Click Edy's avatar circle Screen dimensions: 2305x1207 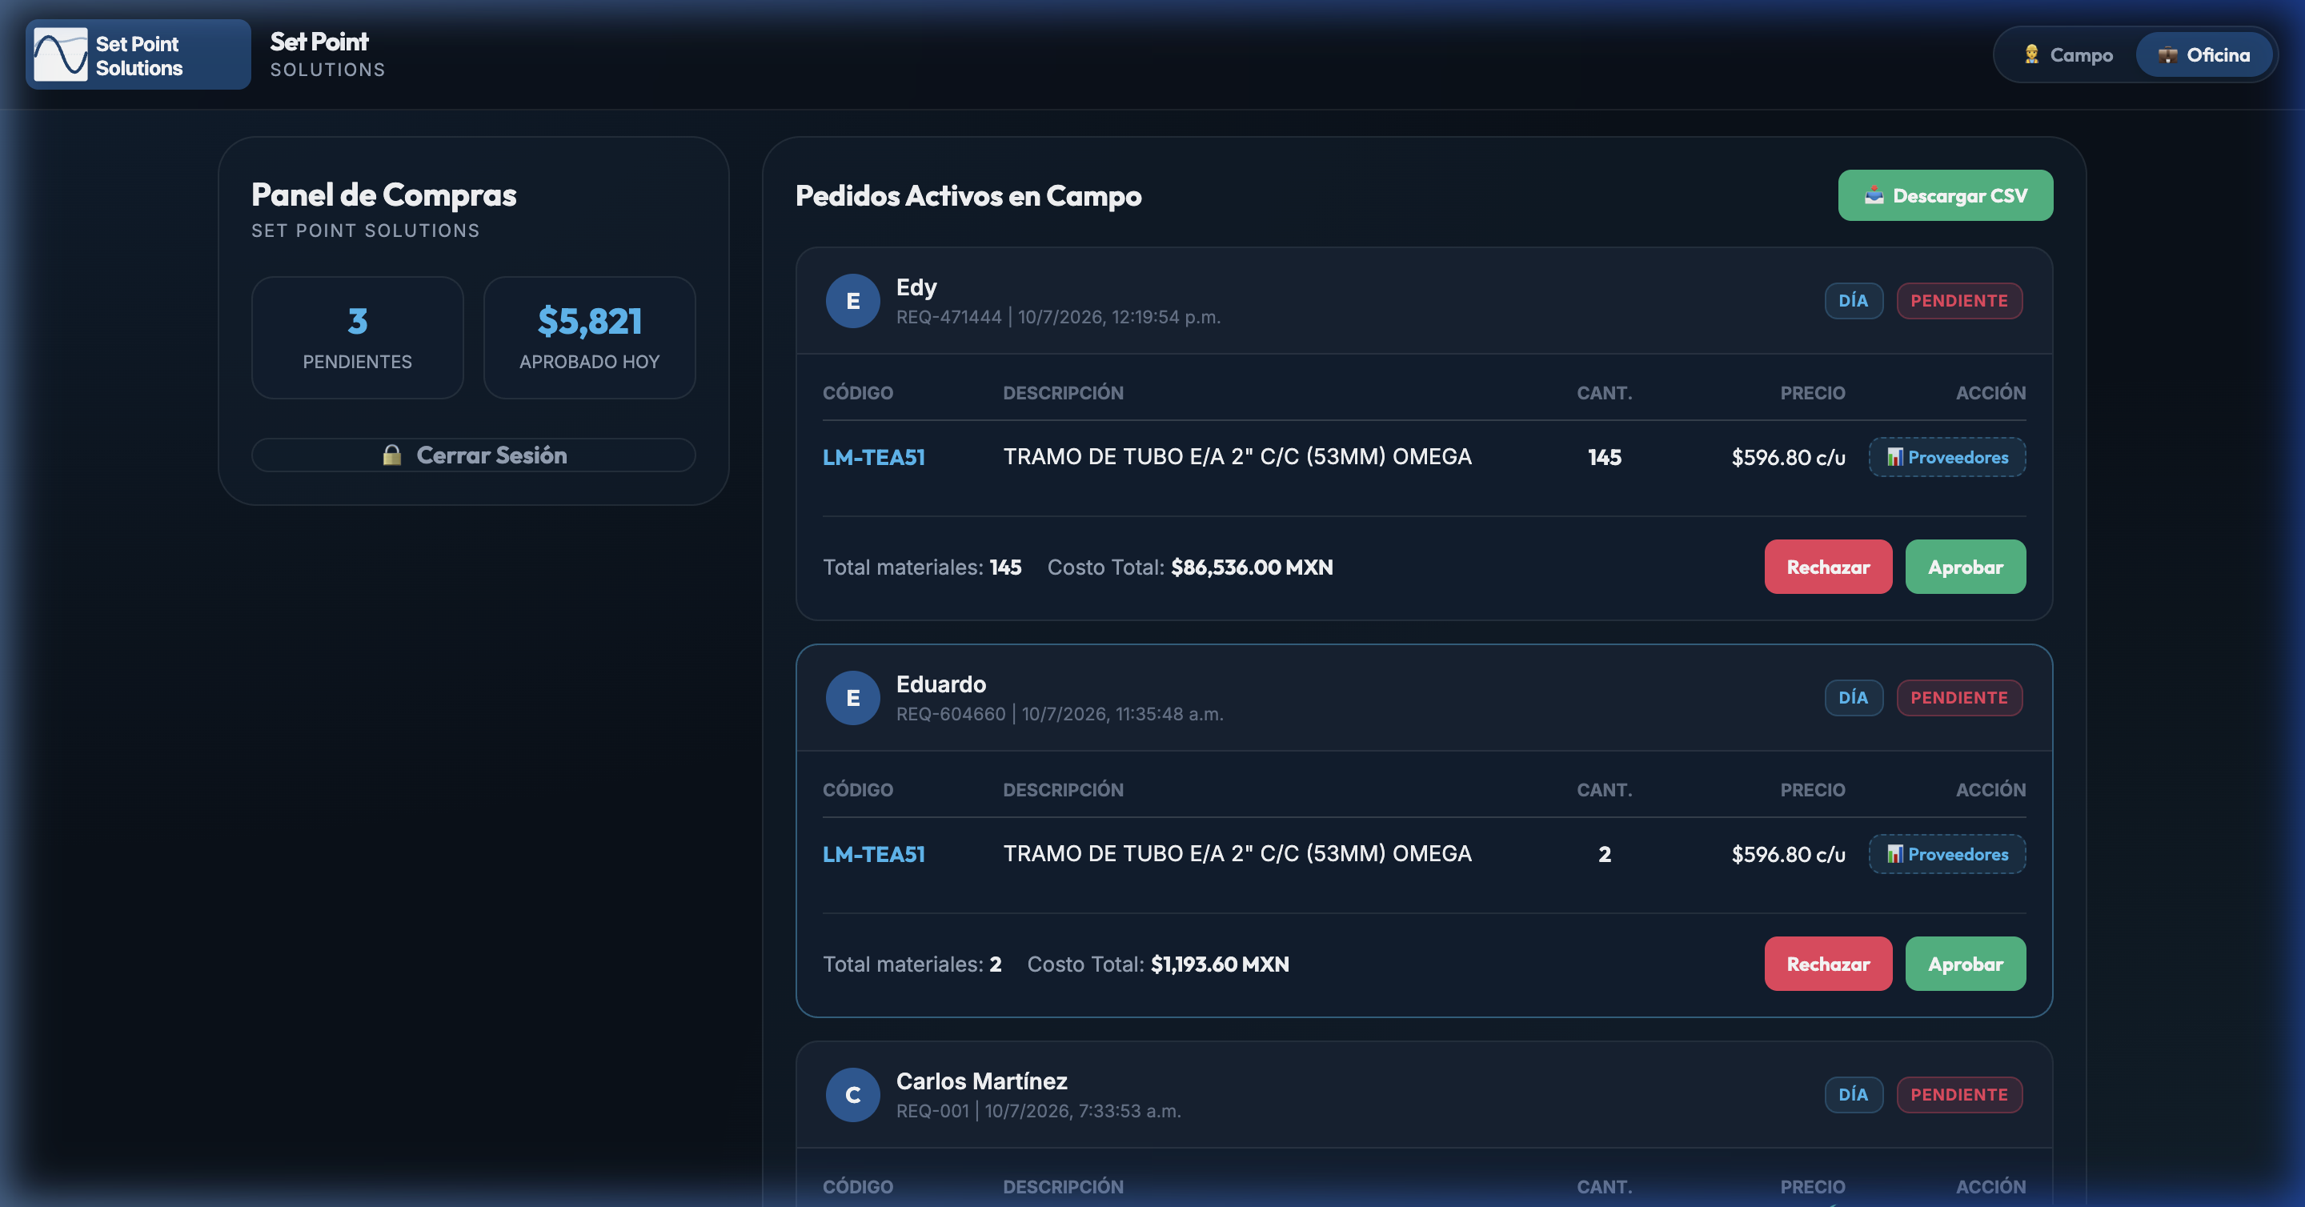pyautogui.click(x=852, y=301)
